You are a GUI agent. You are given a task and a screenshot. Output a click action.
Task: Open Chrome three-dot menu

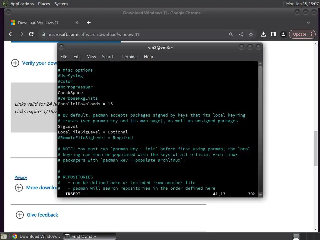click(x=312, y=34)
